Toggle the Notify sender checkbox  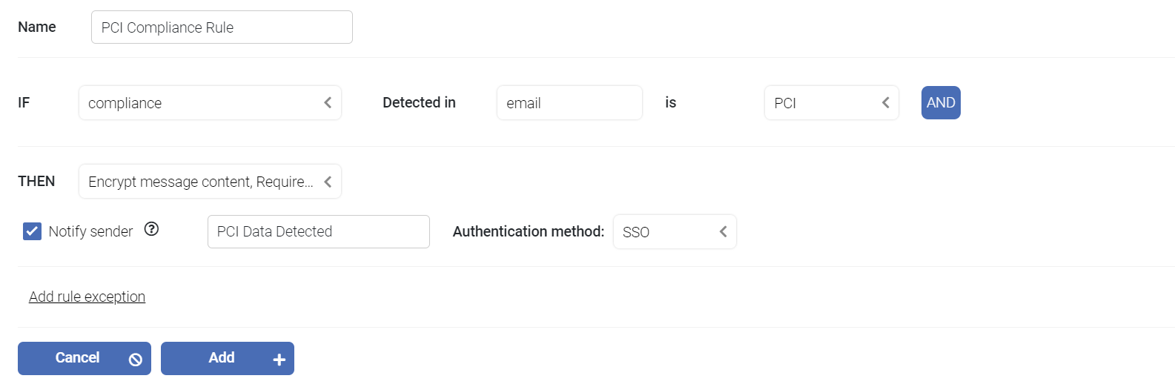tap(32, 231)
